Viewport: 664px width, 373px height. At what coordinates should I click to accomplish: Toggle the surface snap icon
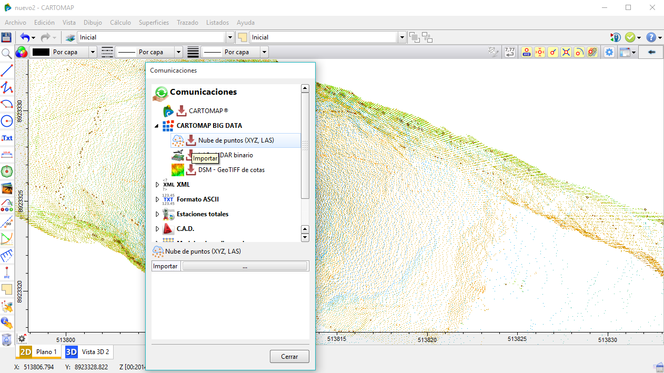tap(592, 52)
